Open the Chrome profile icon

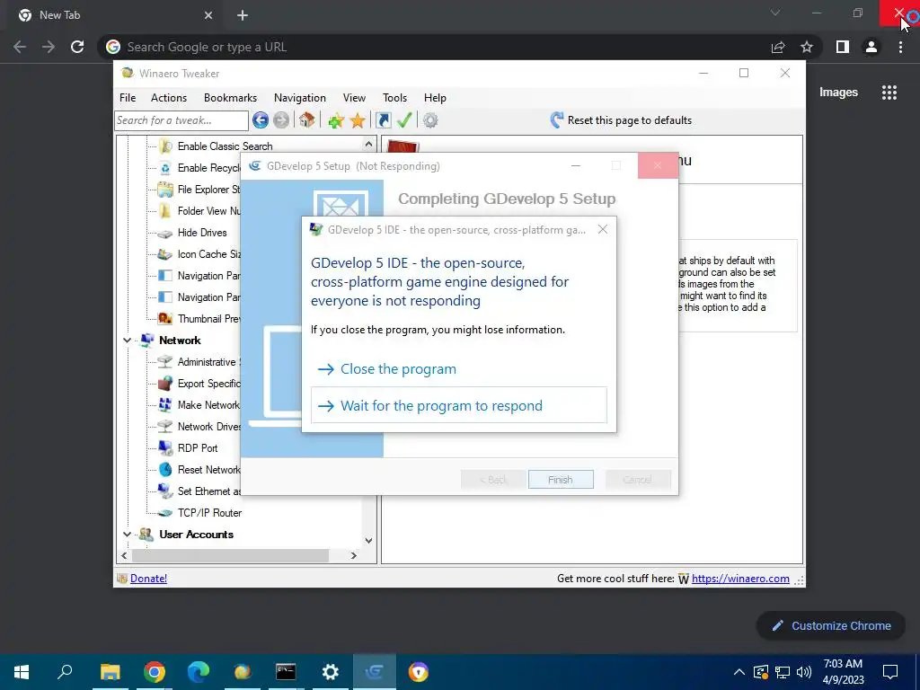coord(871,47)
